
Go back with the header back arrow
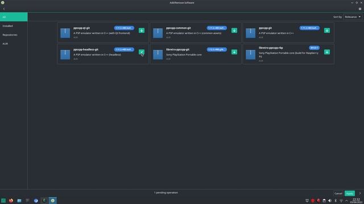[x=4, y=9]
